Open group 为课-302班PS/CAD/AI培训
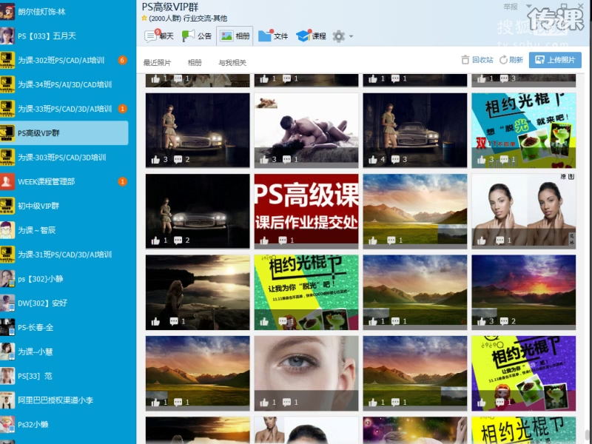The width and height of the screenshot is (592, 444). click(x=64, y=60)
